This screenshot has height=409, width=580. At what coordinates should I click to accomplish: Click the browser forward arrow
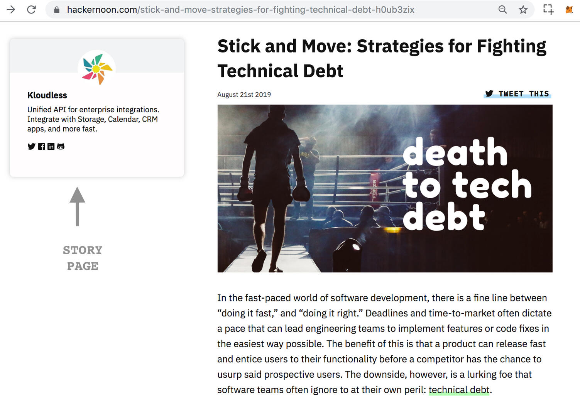(x=11, y=9)
